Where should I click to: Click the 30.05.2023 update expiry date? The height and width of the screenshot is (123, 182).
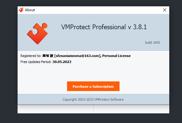tap(62, 62)
